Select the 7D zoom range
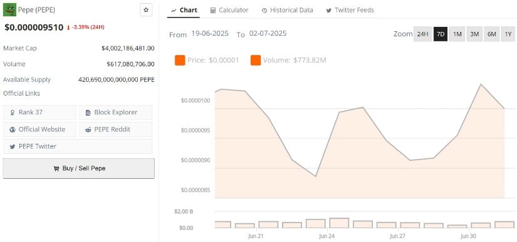Image resolution: width=517 pixels, height=242 pixels. point(441,34)
